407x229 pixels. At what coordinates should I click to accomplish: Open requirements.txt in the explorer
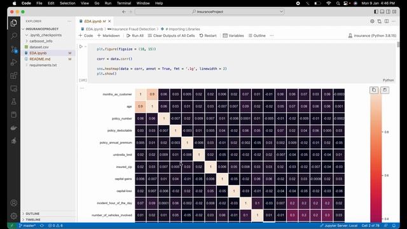[x=43, y=65]
